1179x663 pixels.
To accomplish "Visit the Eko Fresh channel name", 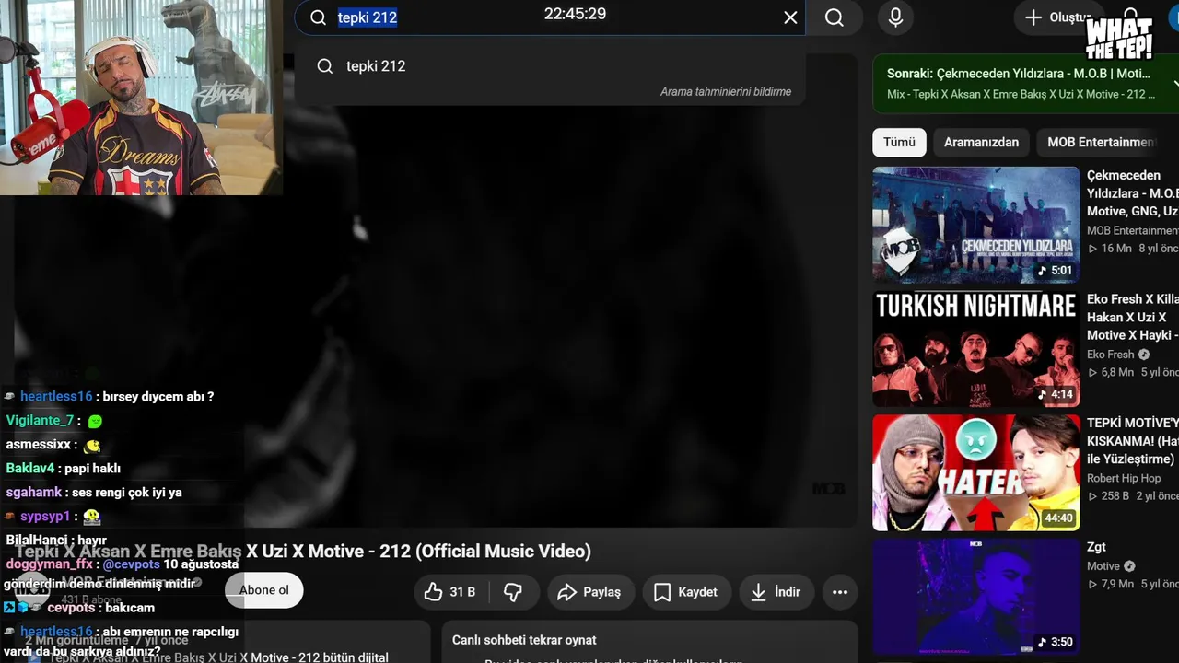I will [x=1111, y=355].
